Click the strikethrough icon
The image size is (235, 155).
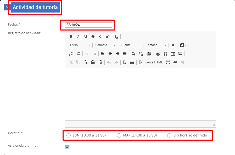click(93, 37)
